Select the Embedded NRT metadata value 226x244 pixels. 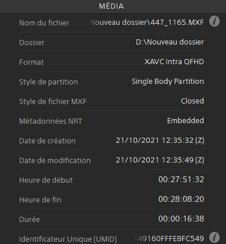point(186,121)
